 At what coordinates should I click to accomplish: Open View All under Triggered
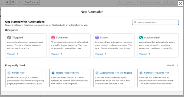[13, 54]
